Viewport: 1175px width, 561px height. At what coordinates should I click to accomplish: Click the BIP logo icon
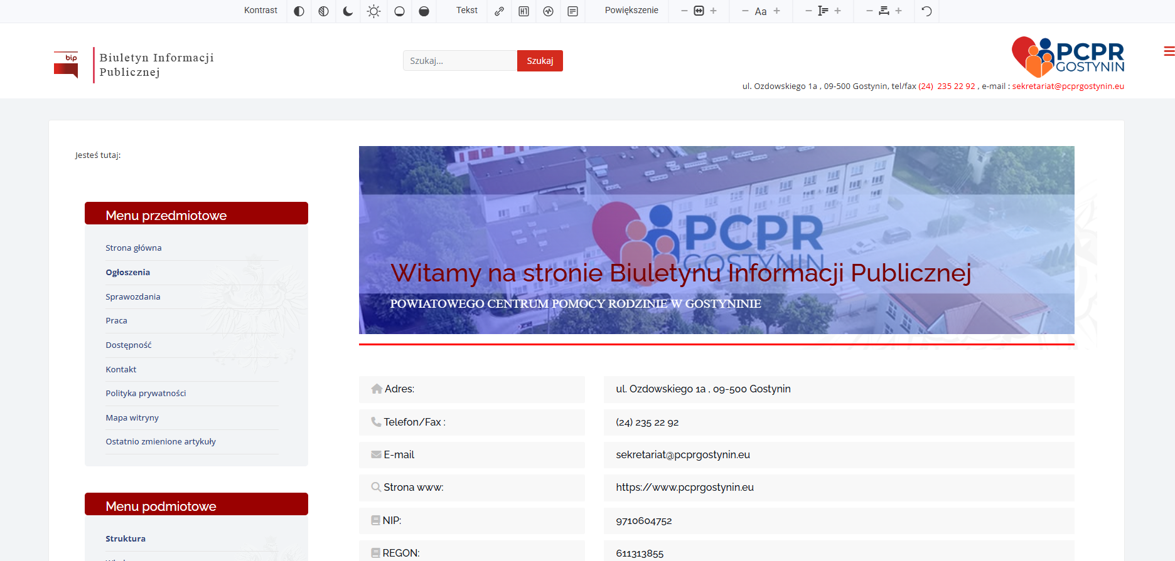pos(66,65)
